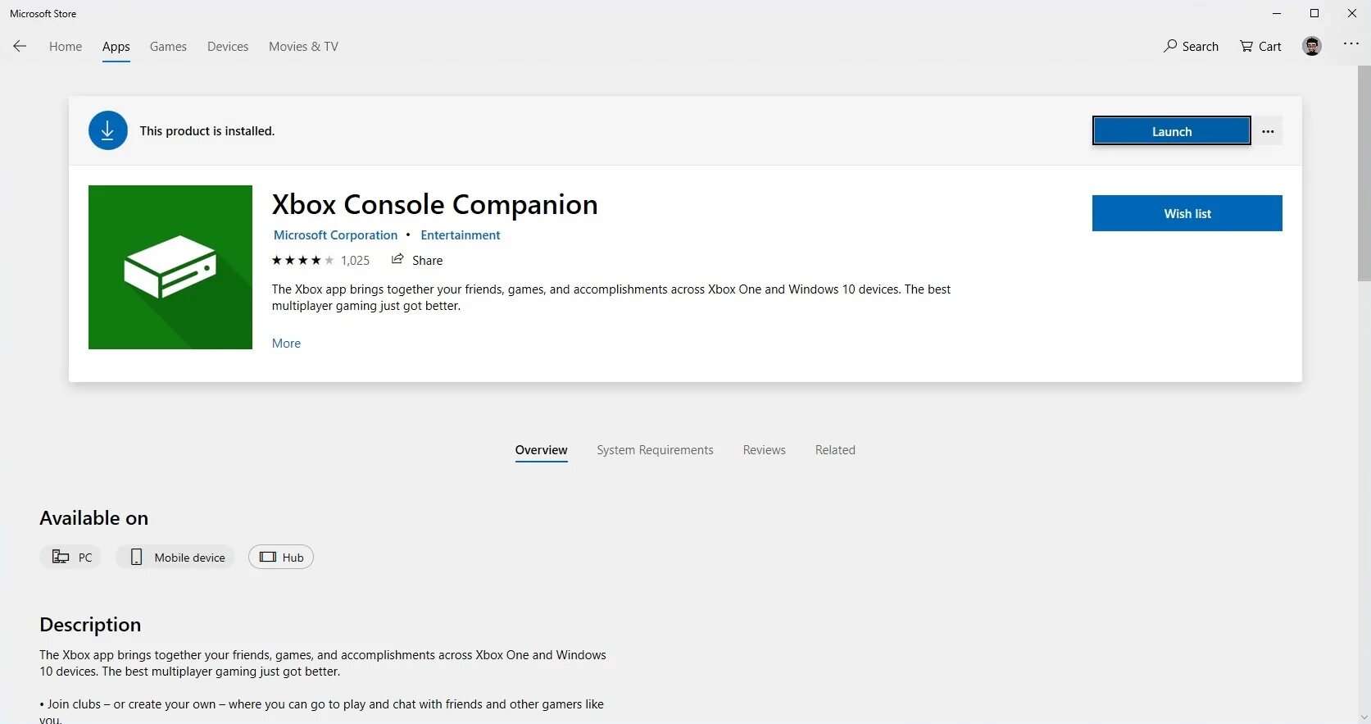The height and width of the screenshot is (724, 1371).
Task: Open more options beside Launch
Action: (1268, 131)
